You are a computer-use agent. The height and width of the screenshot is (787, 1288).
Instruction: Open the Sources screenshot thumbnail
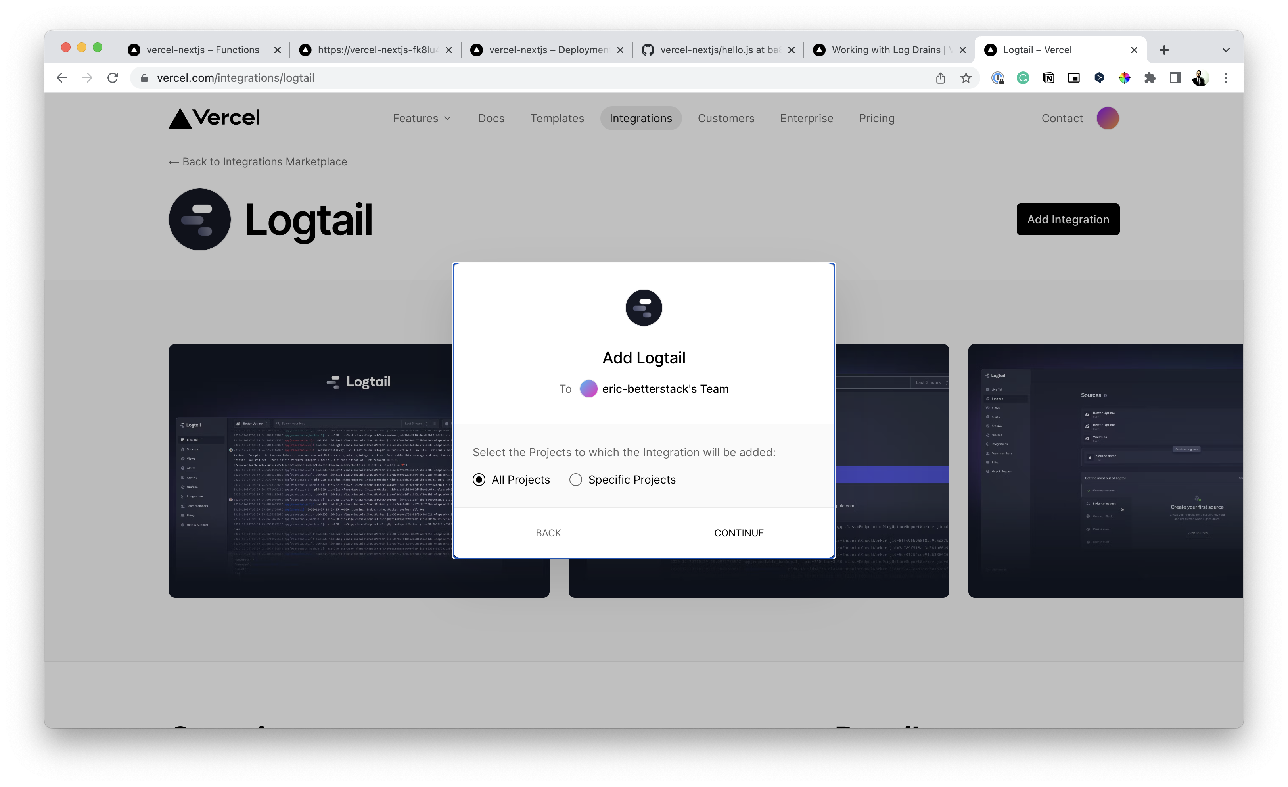(x=1105, y=470)
